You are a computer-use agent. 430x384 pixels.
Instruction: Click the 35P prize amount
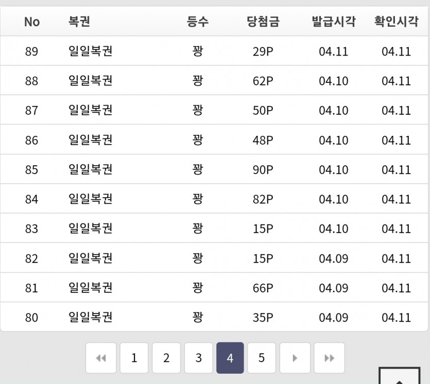[x=263, y=318]
